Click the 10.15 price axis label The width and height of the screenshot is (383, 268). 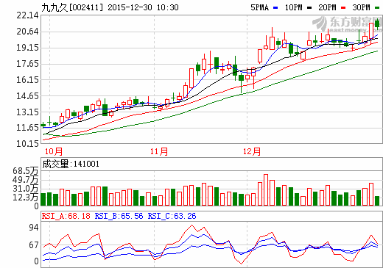27,144
